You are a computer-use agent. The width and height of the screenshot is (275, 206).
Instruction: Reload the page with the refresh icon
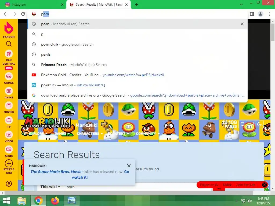pos(23,14)
